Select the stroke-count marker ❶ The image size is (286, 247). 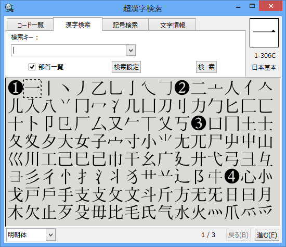coord(15,88)
